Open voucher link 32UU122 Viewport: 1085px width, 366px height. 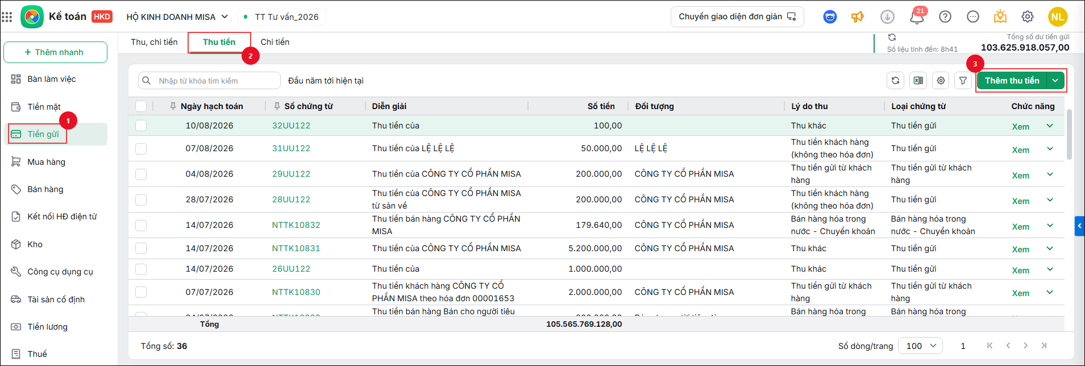(291, 126)
